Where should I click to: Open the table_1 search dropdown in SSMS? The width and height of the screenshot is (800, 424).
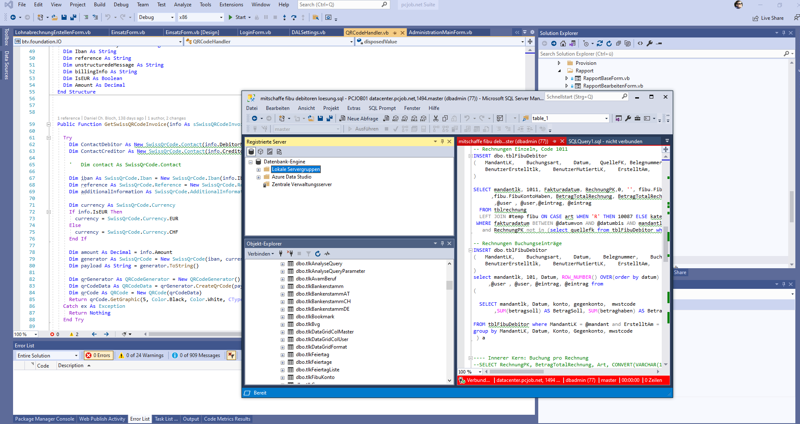tap(607, 118)
